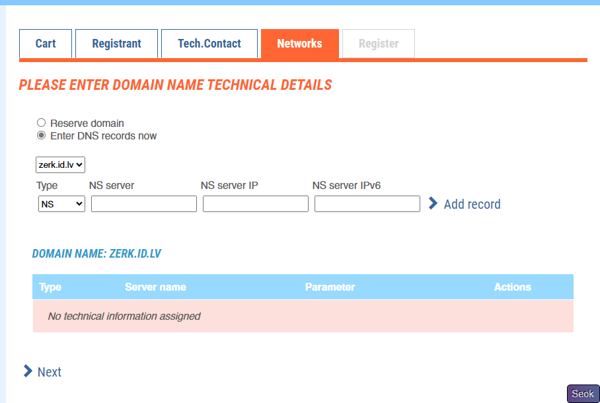Click the Actions column header
The width and height of the screenshot is (600, 403).
click(512, 287)
